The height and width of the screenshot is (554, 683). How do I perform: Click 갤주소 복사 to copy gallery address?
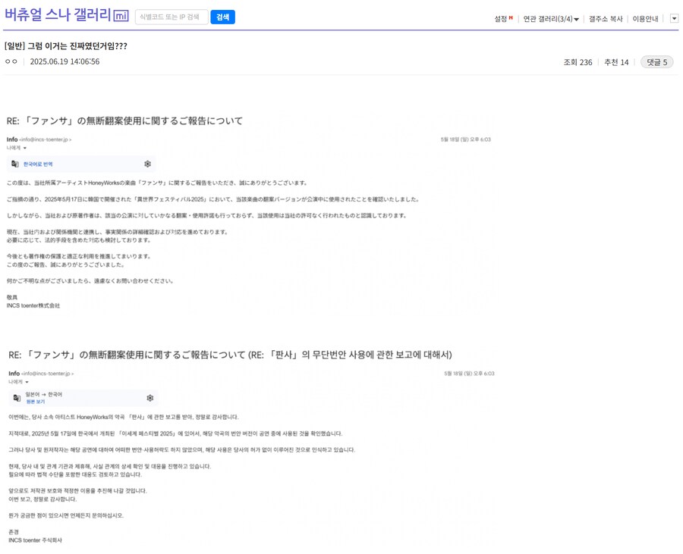tap(605, 19)
